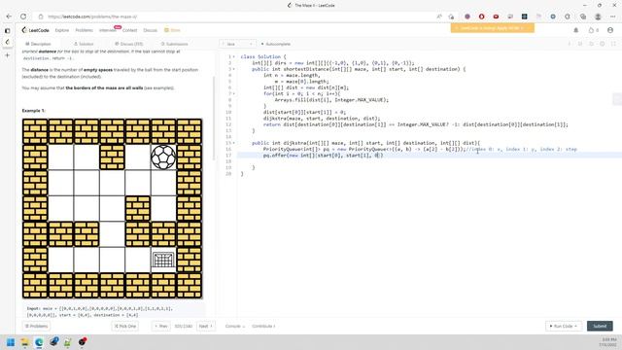Open the browser collections icon
Image resolution: width=622 pixels, height=350 pixels.
point(583,17)
